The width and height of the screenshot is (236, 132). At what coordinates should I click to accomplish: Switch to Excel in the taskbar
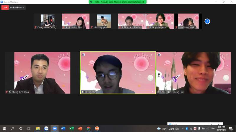point(71,128)
